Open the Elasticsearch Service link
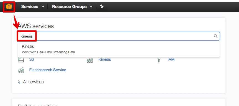Viewport: 239px width, 106px height. (48, 70)
